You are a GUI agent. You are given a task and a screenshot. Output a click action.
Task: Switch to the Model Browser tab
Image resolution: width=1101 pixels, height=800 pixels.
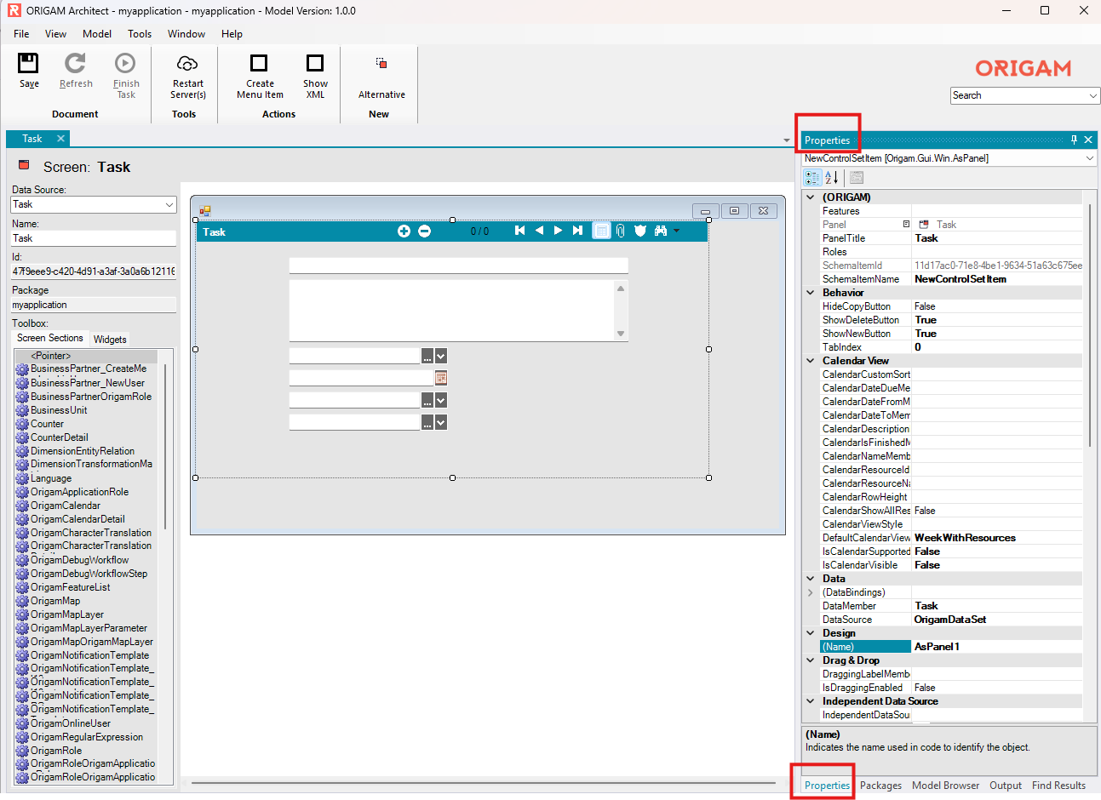coord(945,786)
